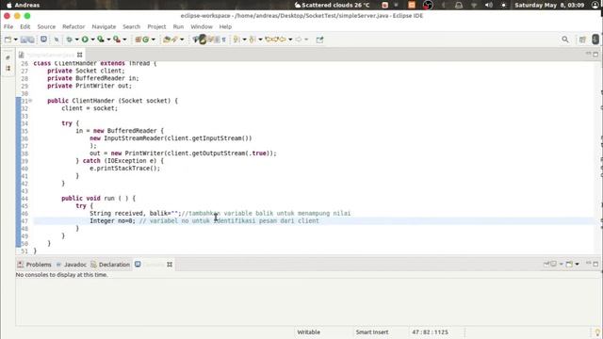Image resolution: width=603 pixels, height=339 pixels.
Task: Click the Scattered clouds weather indicator
Action: tap(333, 5)
